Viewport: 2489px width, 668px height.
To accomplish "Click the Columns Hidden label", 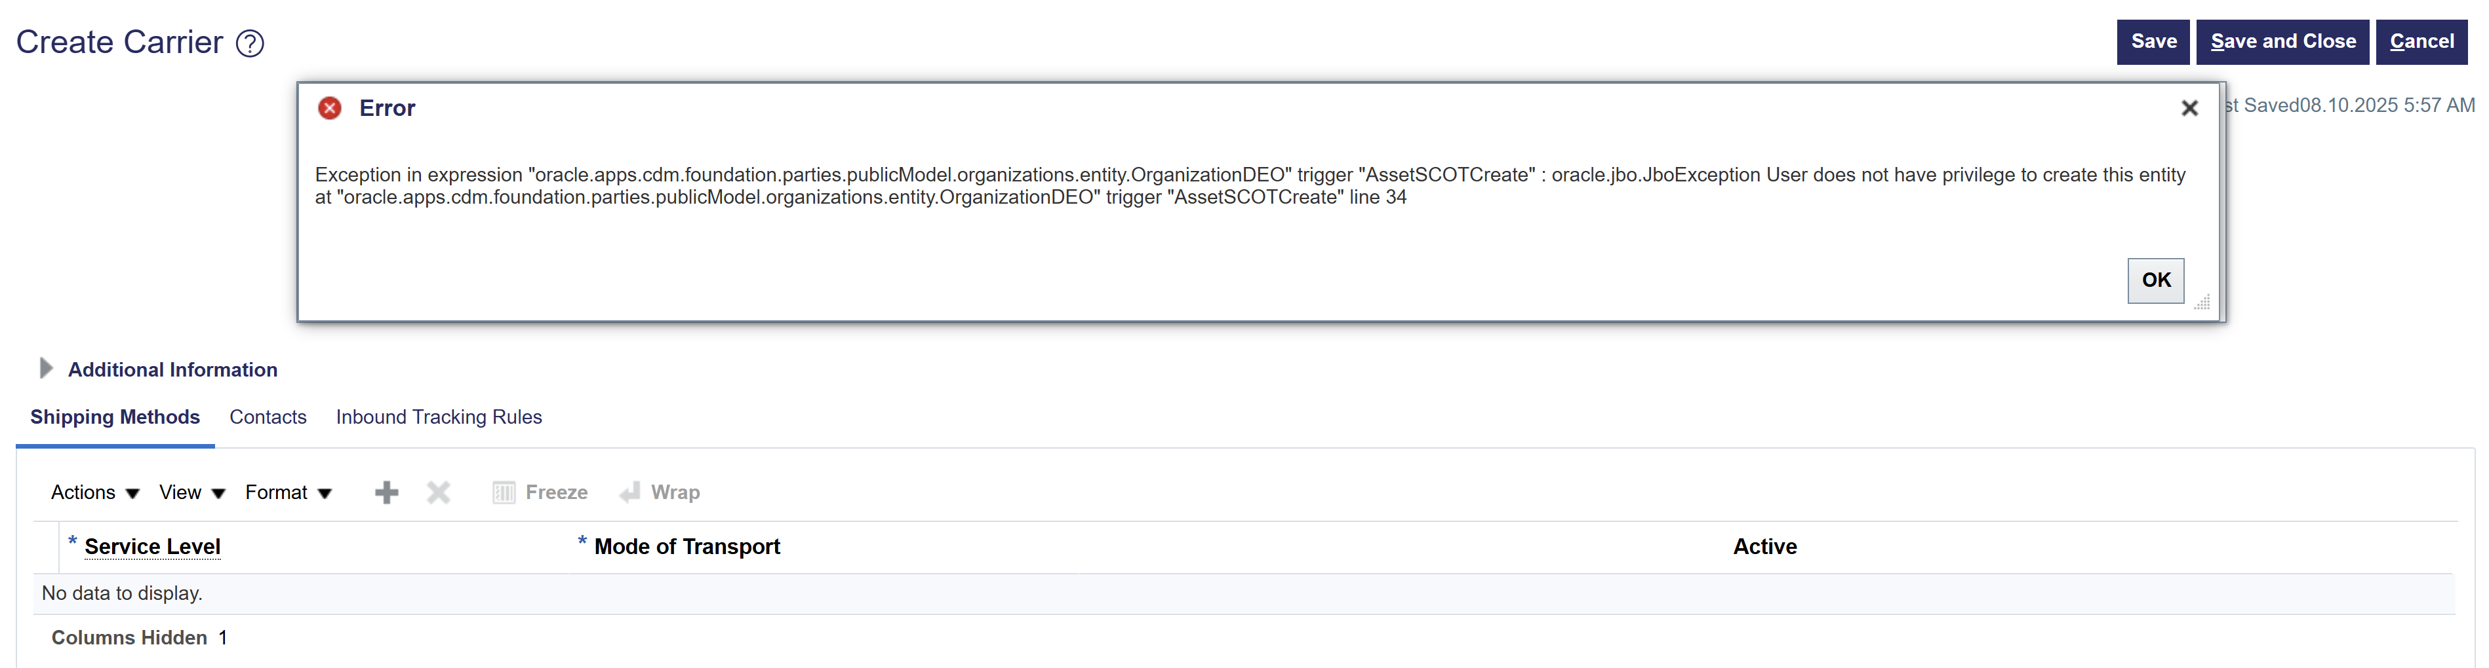I will coord(129,638).
